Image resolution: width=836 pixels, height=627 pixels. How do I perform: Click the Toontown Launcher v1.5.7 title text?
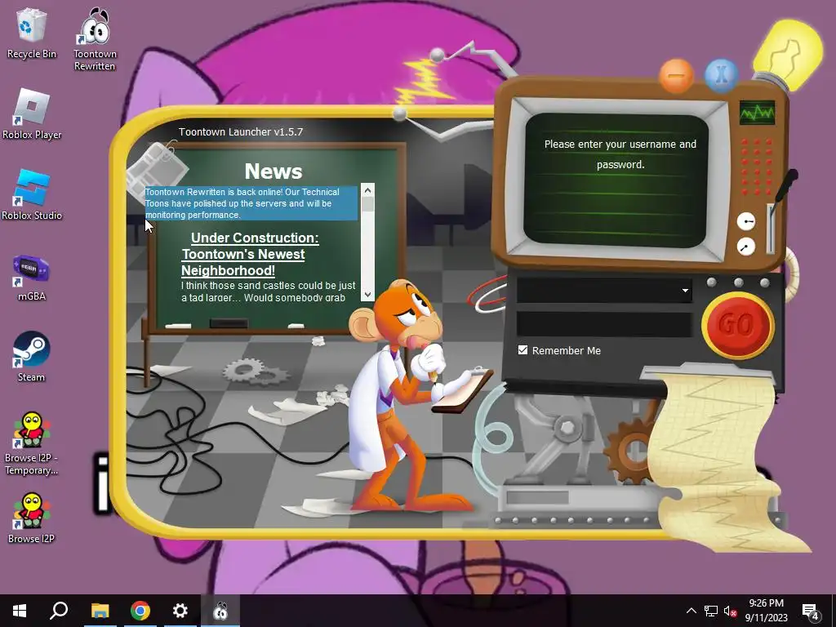pyautogui.click(x=241, y=131)
